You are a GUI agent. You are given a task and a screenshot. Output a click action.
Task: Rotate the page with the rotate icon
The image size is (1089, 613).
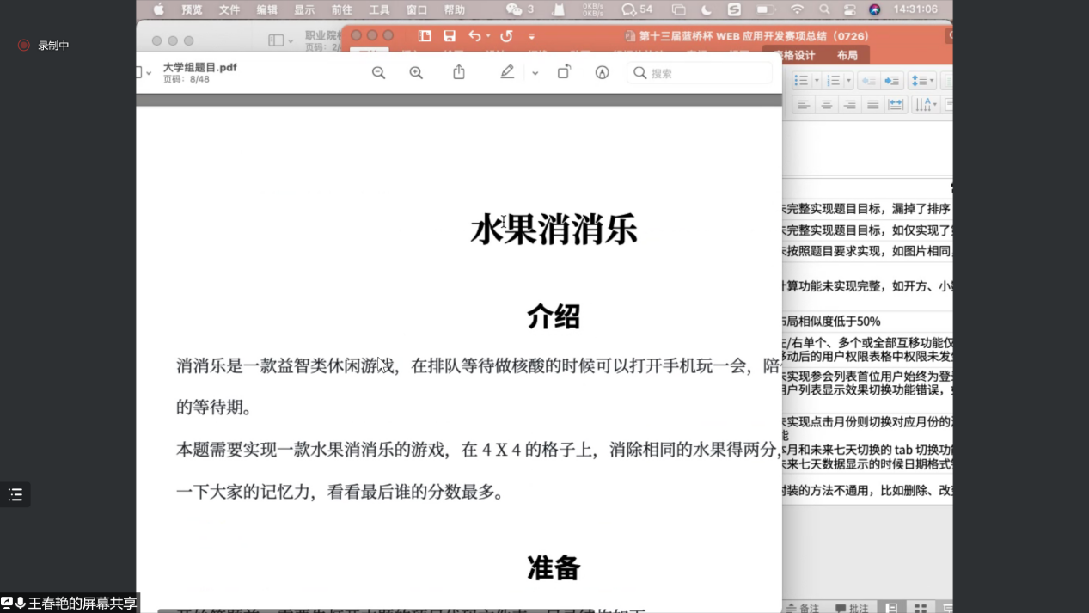point(564,73)
